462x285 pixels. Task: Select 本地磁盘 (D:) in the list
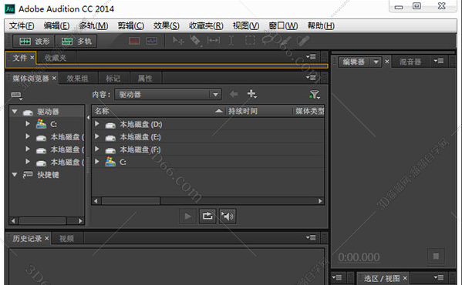coord(141,125)
